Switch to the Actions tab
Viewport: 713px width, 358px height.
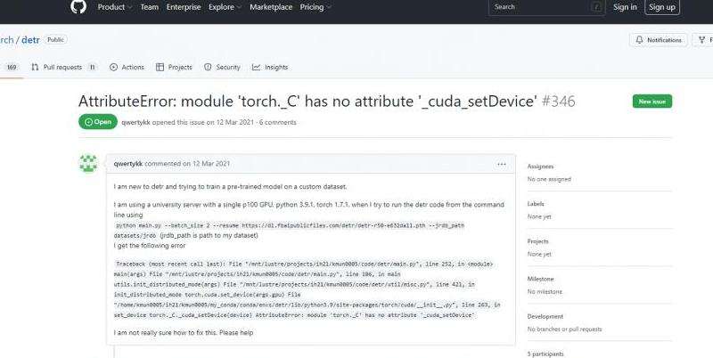point(127,67)
